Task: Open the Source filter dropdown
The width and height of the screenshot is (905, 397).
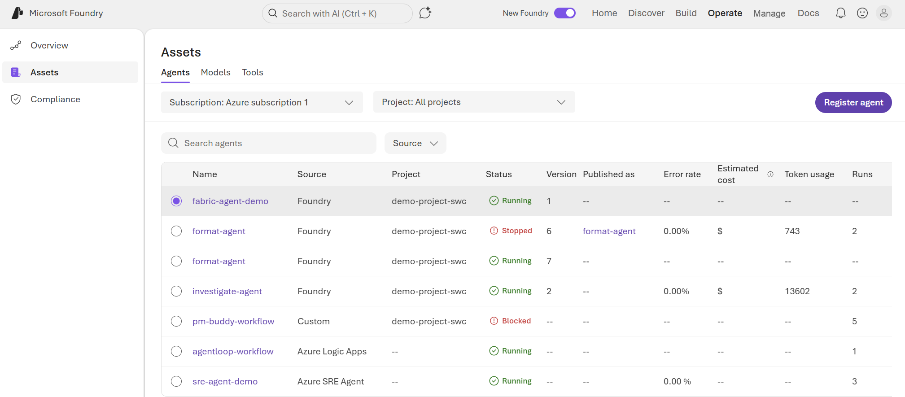Action: pos(415,143)
